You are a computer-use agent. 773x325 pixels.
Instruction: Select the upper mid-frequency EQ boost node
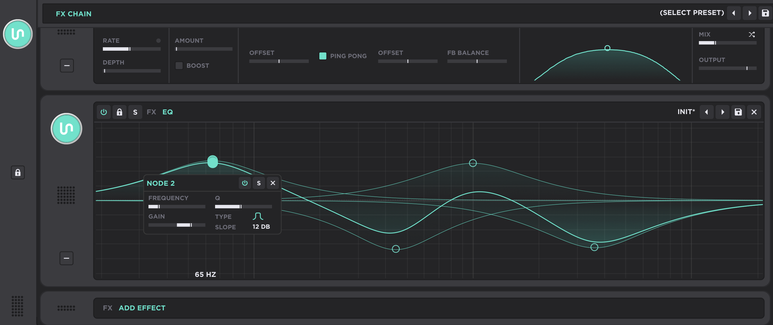point(473,163)
